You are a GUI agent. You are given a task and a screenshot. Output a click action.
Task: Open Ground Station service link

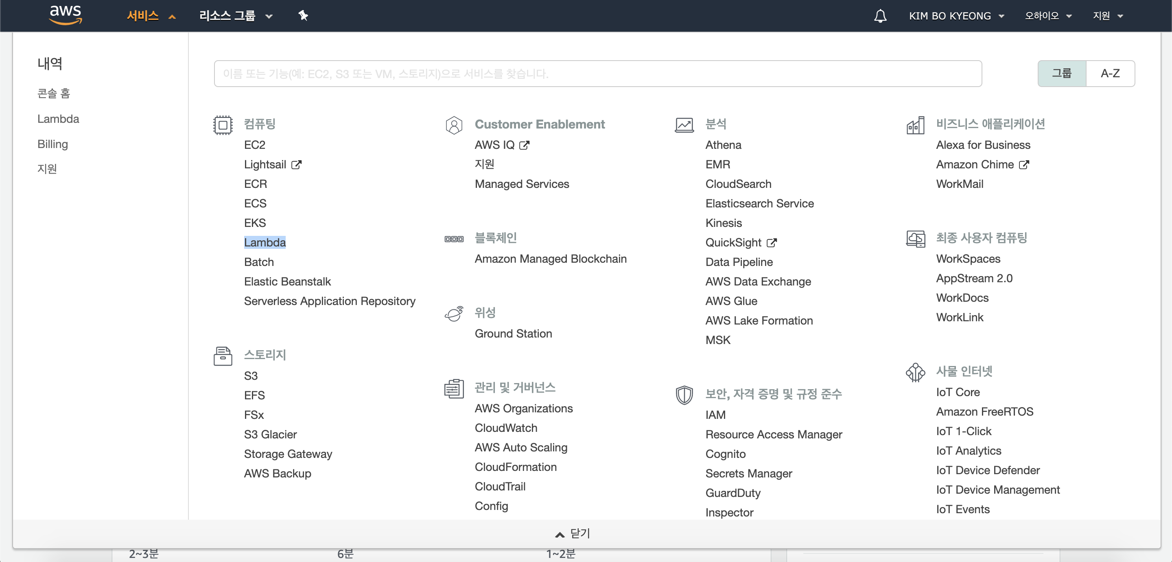[513, 334]
